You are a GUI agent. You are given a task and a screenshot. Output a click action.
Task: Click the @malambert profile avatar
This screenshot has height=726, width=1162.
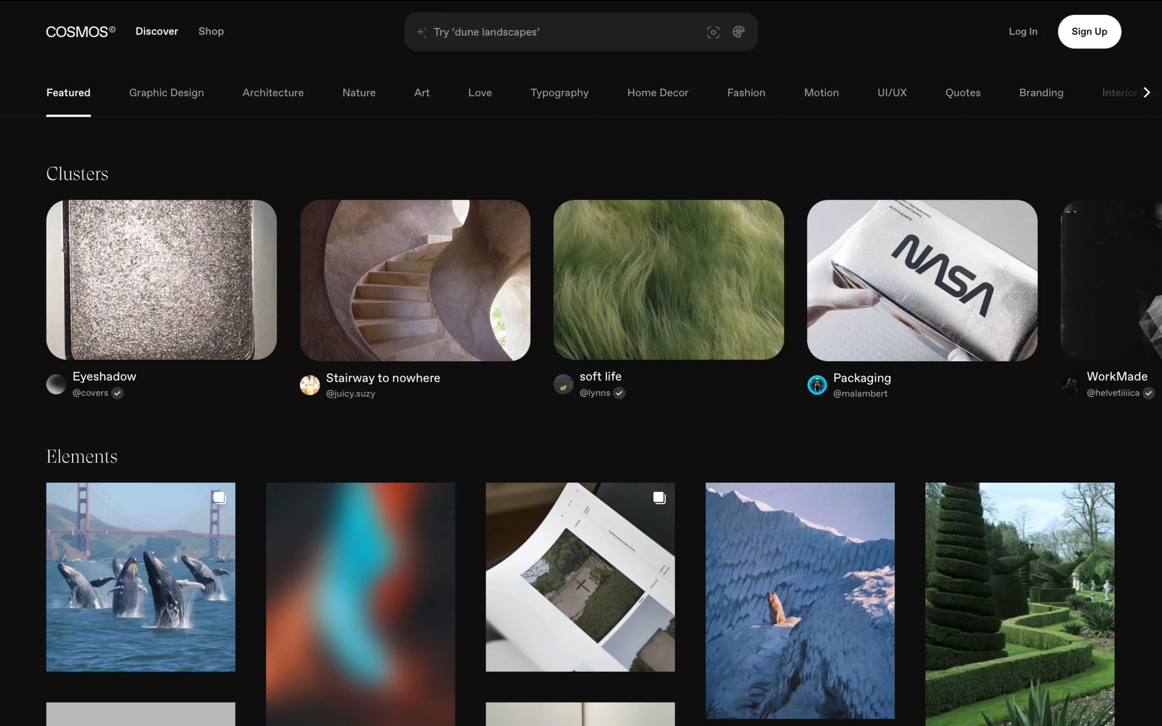pos(817,385)
